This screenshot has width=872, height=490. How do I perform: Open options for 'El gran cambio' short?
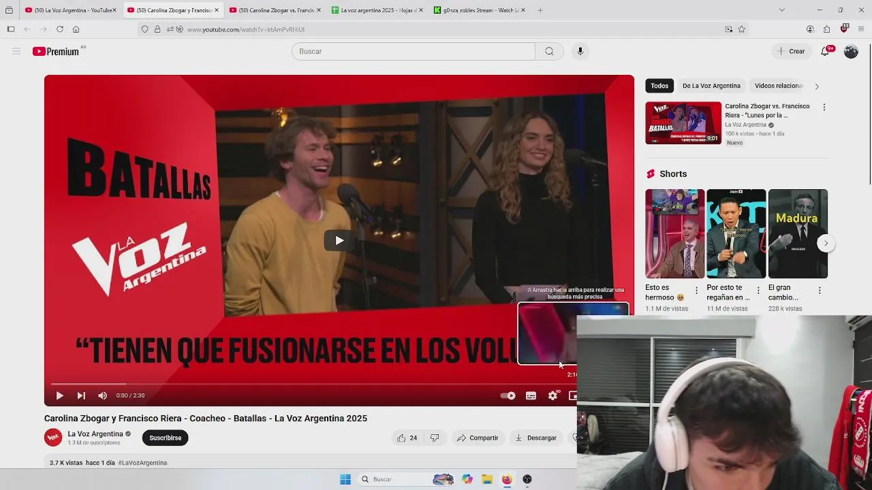[820, 290]
